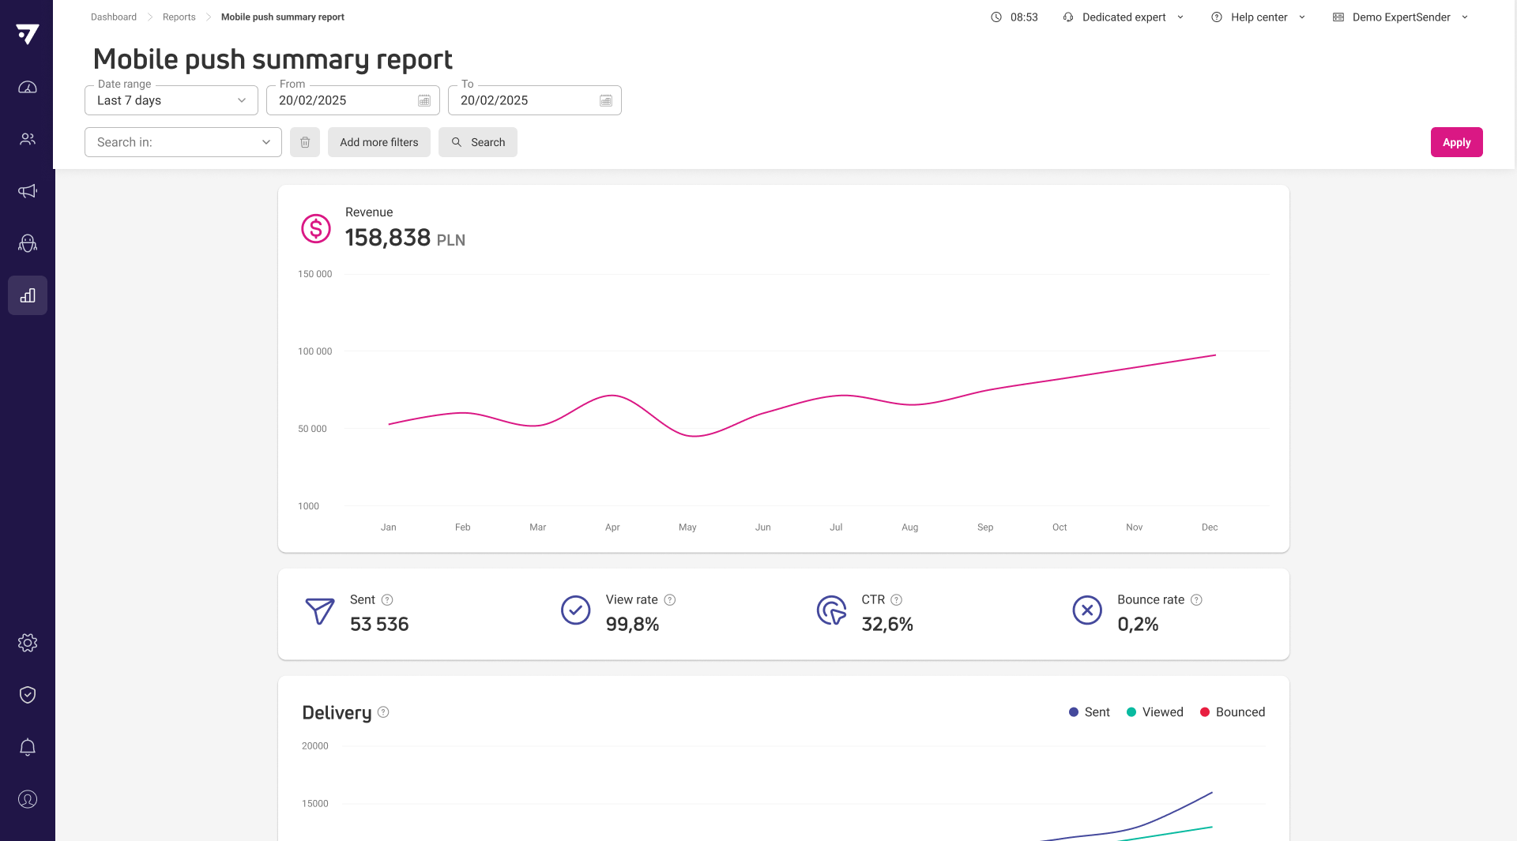Click the To date input field
This screenshot has width=1517, height=841.
pyautogui.click(x=535, y=100)
